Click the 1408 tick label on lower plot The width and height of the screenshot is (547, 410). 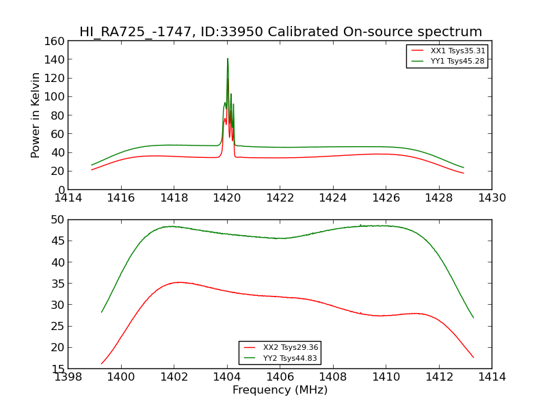(x=333, y=377)
